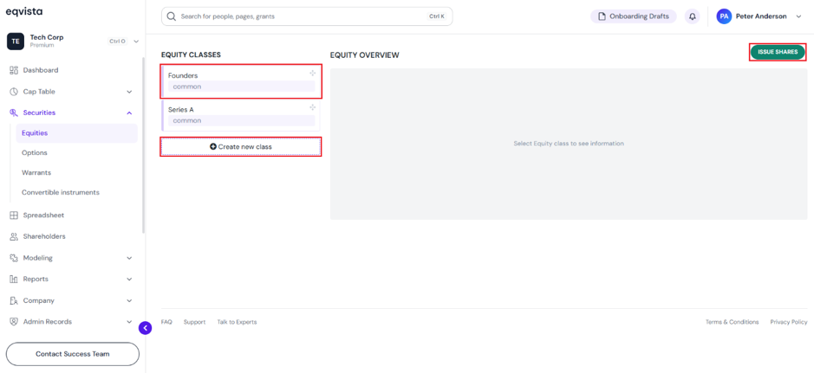Expand the Admin Records chevron

click(x=129, y=322)
